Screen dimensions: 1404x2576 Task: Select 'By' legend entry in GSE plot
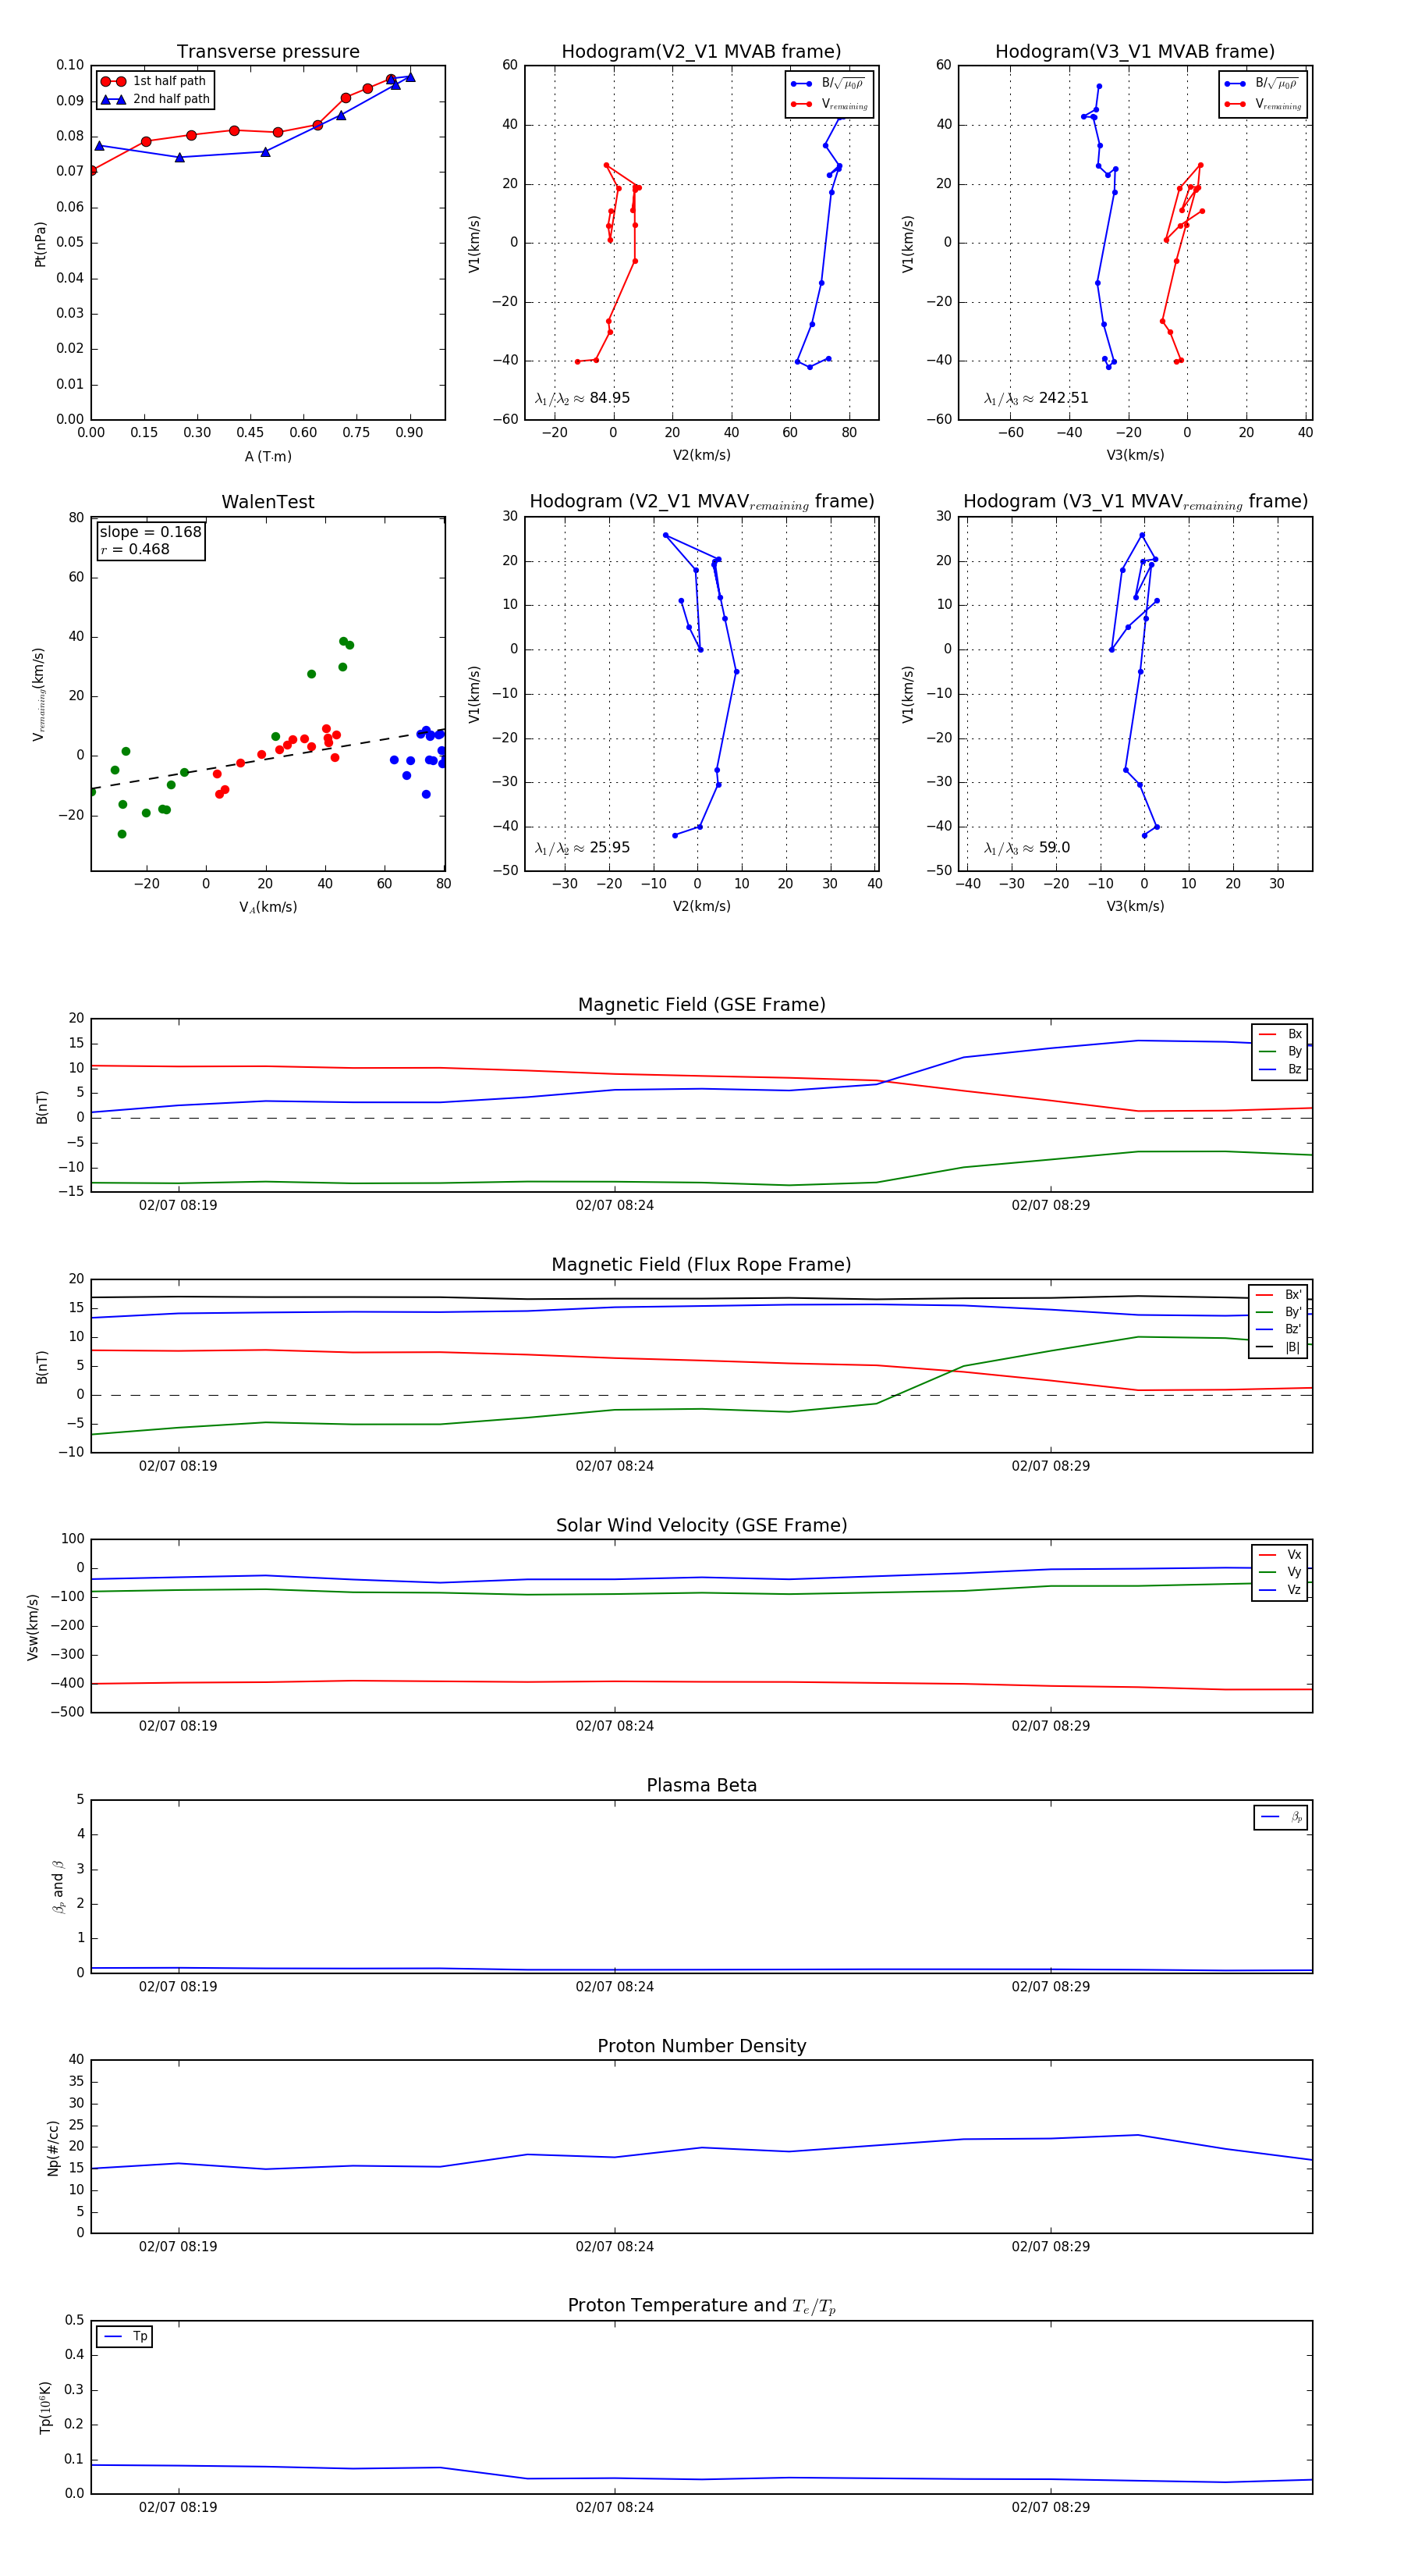pyautogui.click(x=1280, y=1051)
